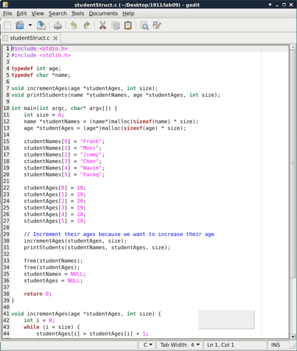The height and width of the screenshot is (351, 297).
Task: Open Find and Replace from the toolbar
Action: pyautogui.click(x=156, y=25)
